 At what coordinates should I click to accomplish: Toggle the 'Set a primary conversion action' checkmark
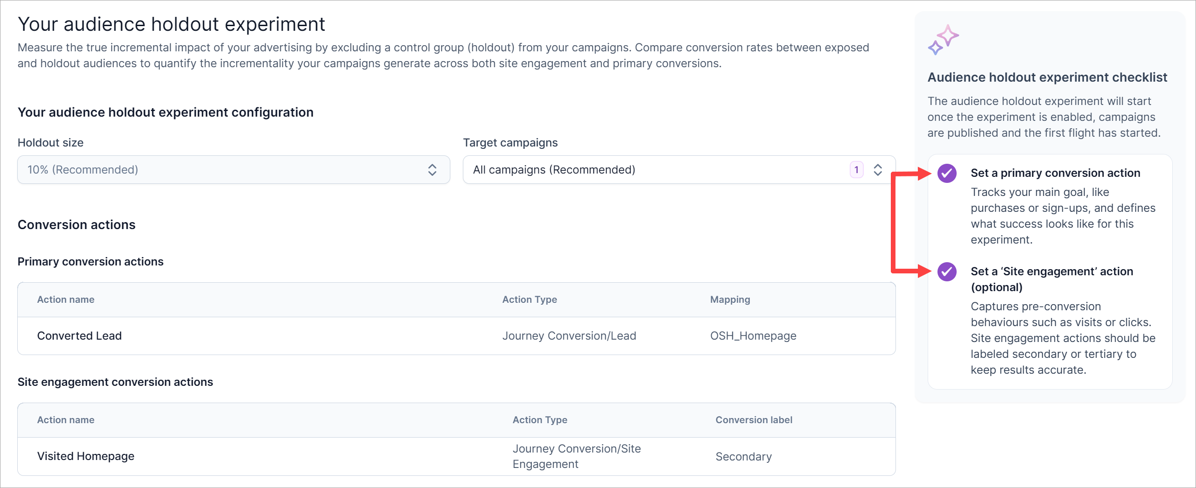coord(947,174)
